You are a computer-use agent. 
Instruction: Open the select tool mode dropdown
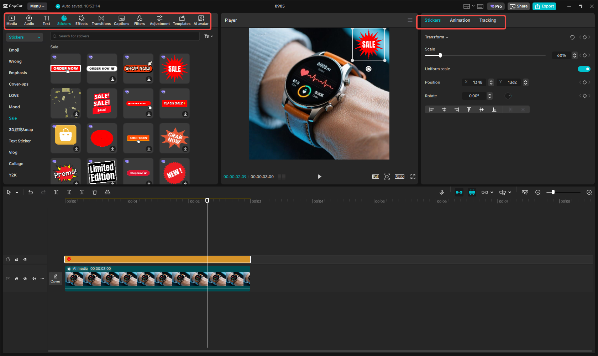(x=17, y=192)
